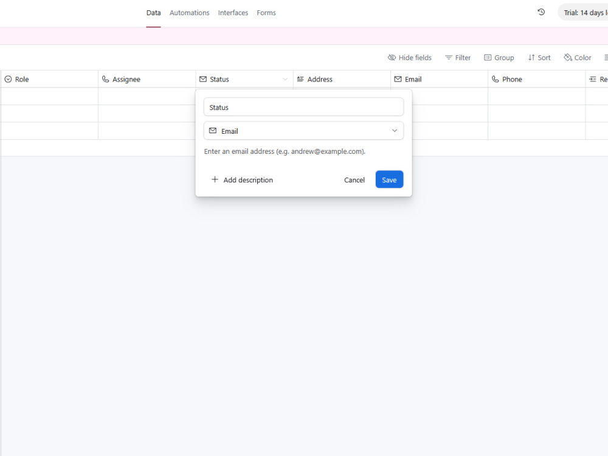Switch to the Data tab
The width and height of the screenshot is (608, 456).
pyautogui.click(x=154, y=13)
